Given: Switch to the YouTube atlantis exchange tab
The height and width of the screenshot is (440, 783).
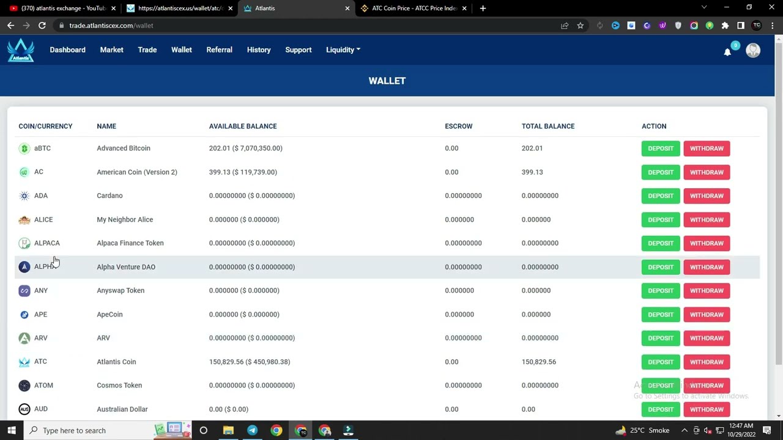Looking at the screenshot, I should pyautogui.click(x=62, y=9).
